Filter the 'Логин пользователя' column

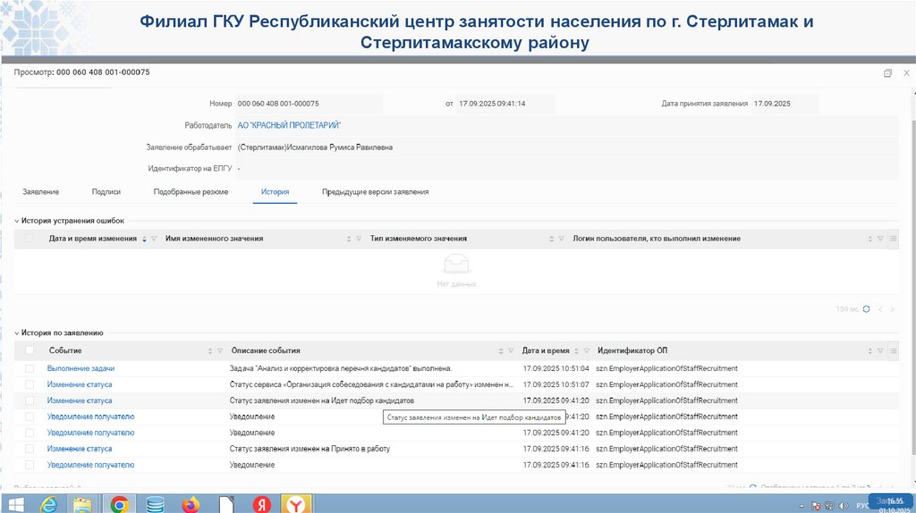coord(880,239)
